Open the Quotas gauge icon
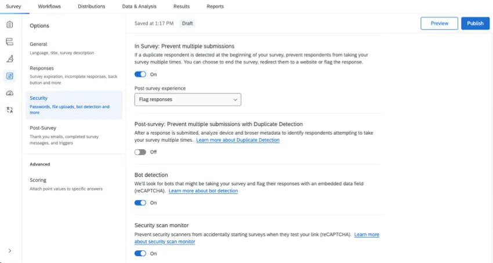This screenshot has height=263, width=493. click(x=9, y=93)
